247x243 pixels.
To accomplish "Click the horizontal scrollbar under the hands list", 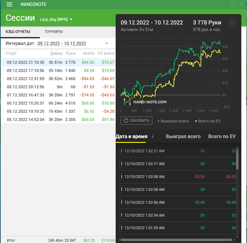I will pyautogui.click(x=176, y=240).
